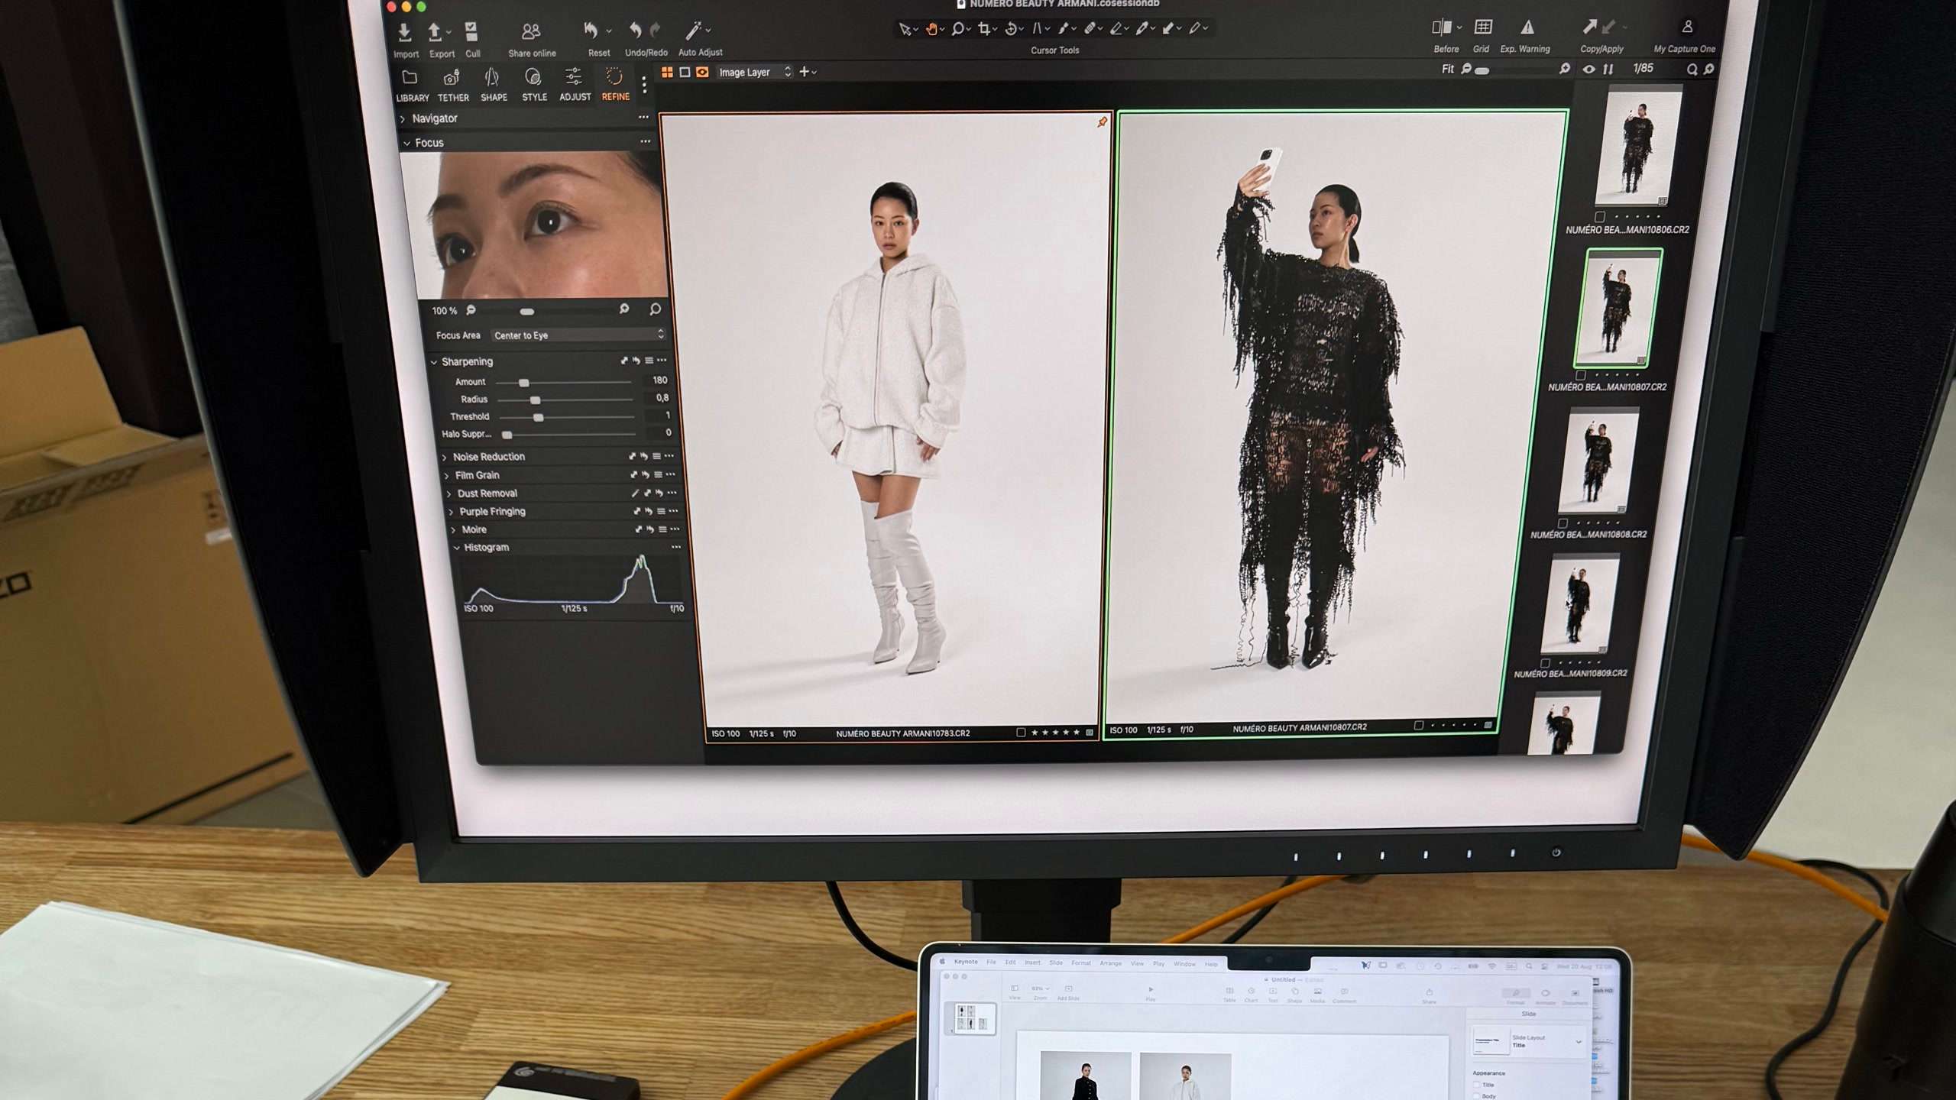Switch to the LIBRARY tool tab
This screenshot has height=1100, width=1956.
point(412,86)
